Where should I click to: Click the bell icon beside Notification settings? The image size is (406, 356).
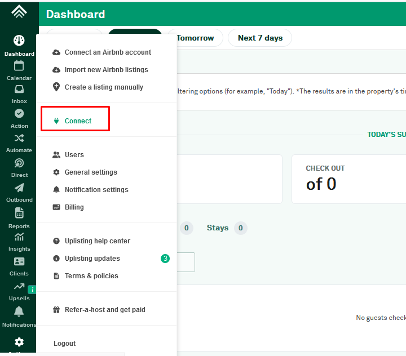56,190
